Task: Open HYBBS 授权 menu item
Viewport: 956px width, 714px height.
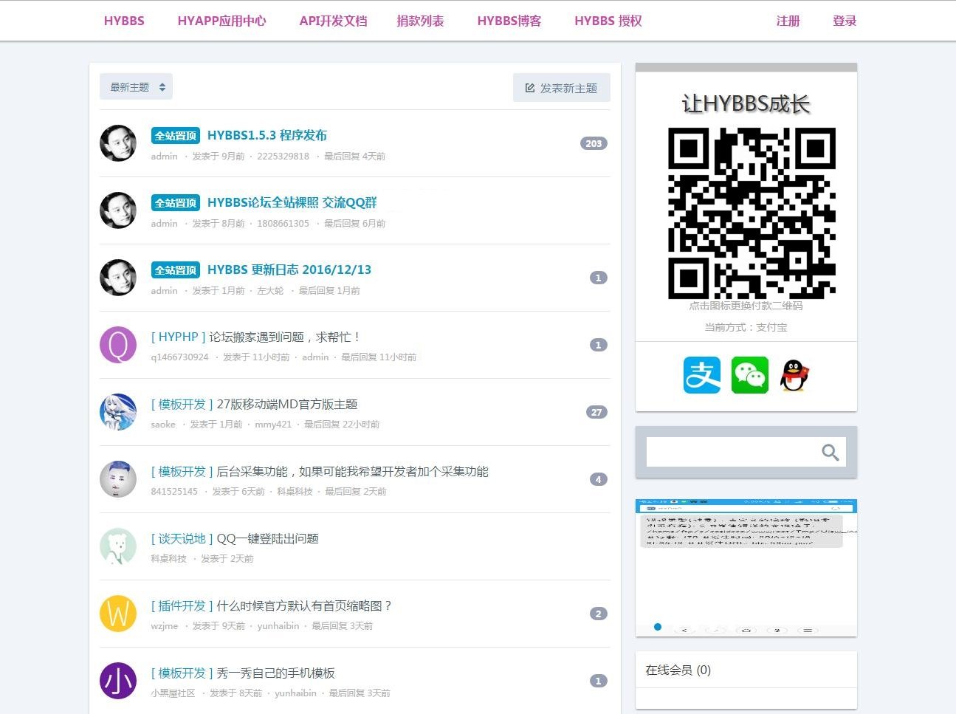Action: [608, 21]
